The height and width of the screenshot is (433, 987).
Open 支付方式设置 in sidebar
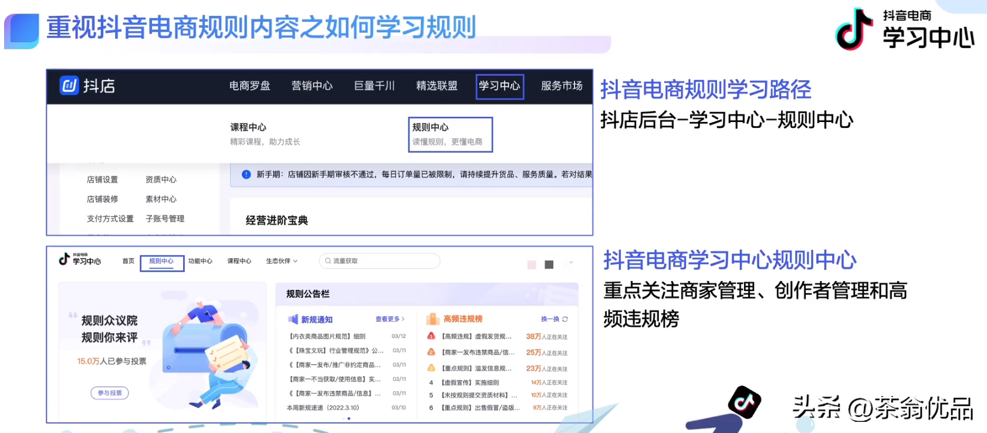[x=110, y=218]
